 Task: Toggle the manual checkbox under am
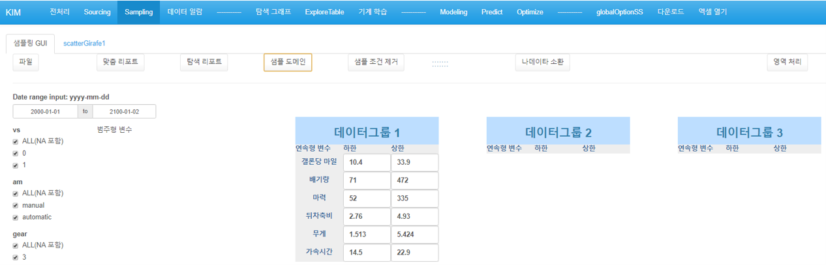(16, 205)
